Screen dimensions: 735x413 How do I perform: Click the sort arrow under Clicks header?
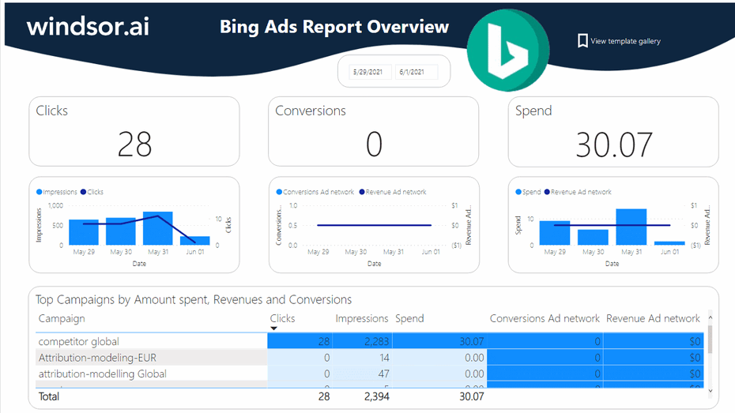click(273, 329)
